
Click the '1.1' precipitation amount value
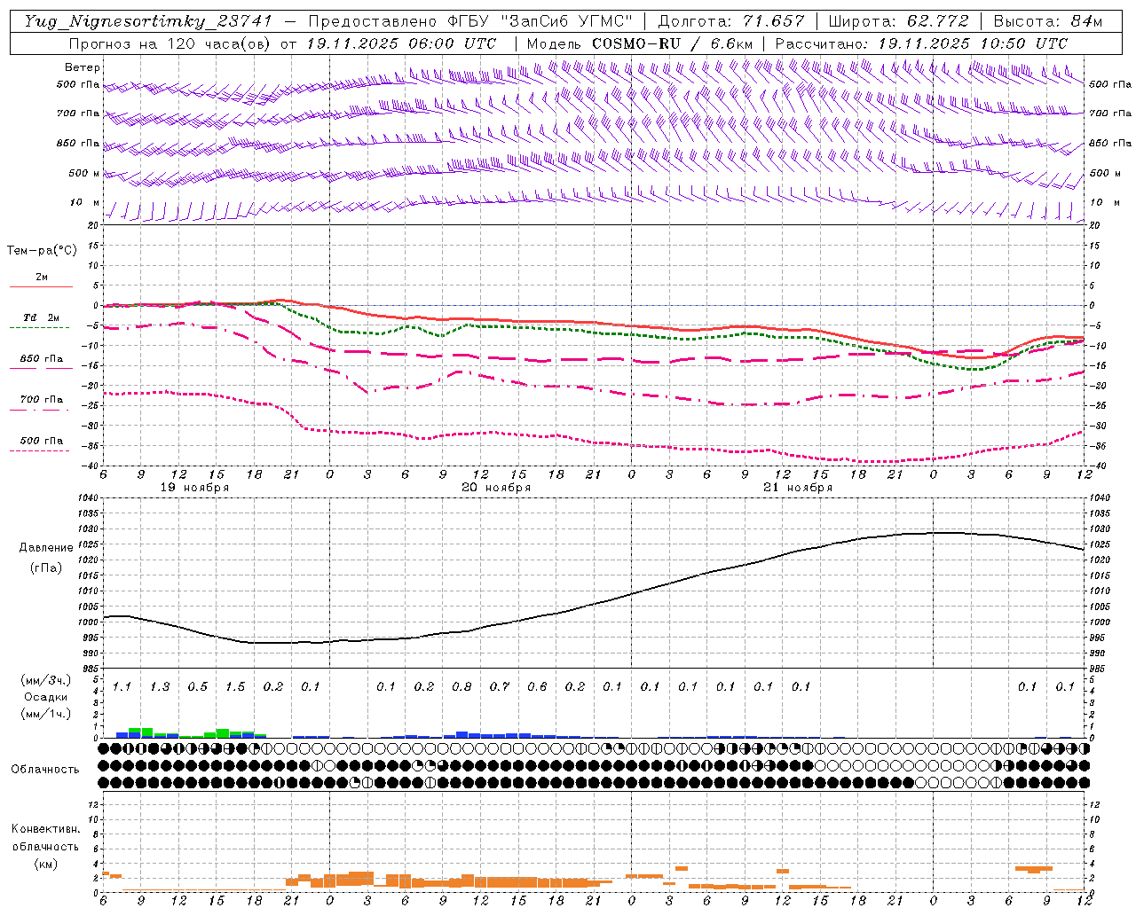[122, 686]
